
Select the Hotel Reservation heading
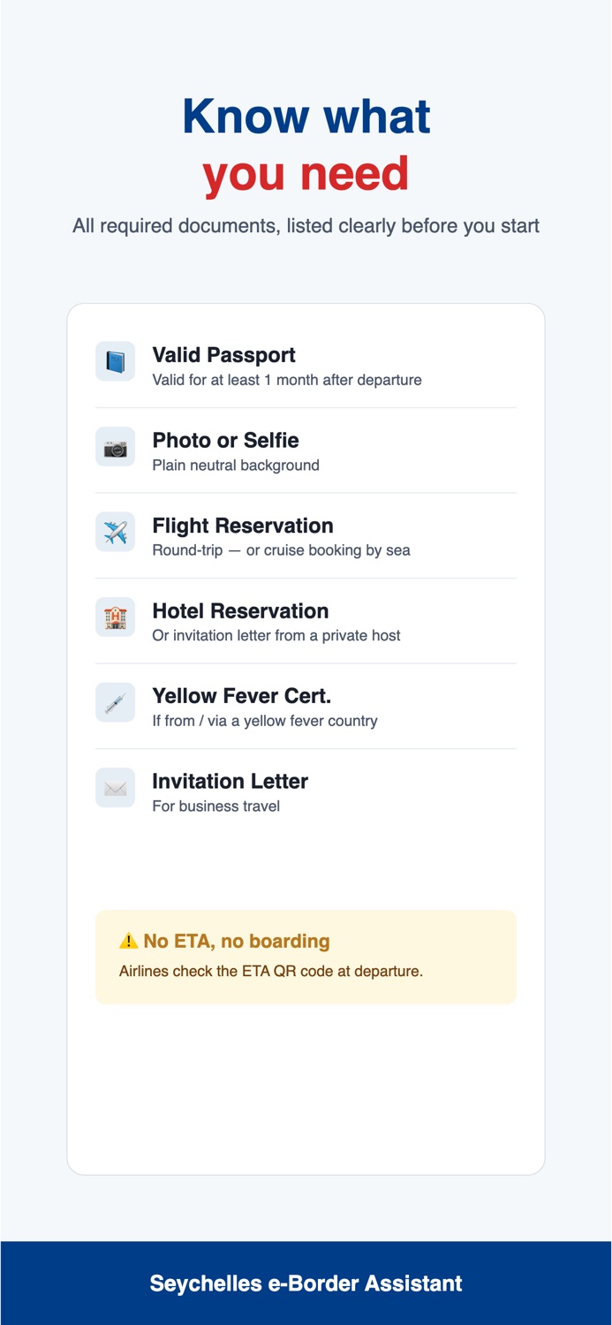240,610
